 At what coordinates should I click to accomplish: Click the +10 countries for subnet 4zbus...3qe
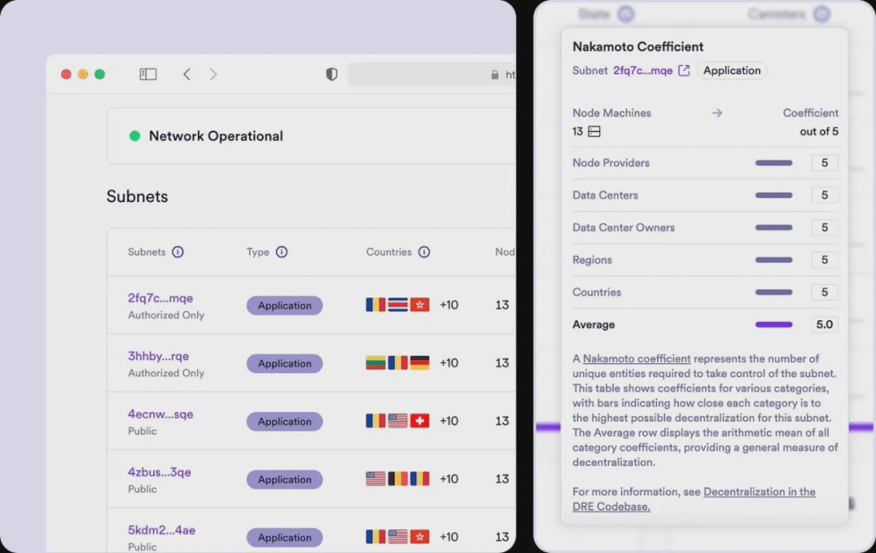[449, 478]
